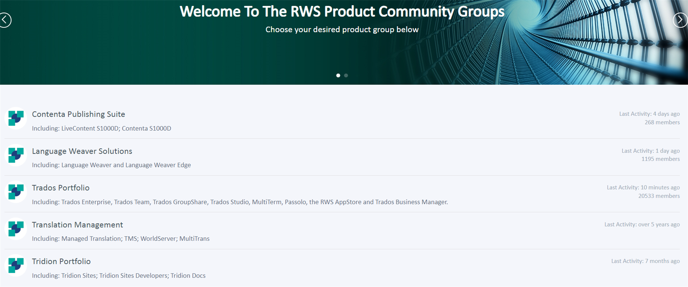Image resolution: width=688 pixels, height=287 pixels.
Task: Click 'Tridion Sites; Tridion Sites Developers; Tridion Docs' text
Action: (133, 276)
